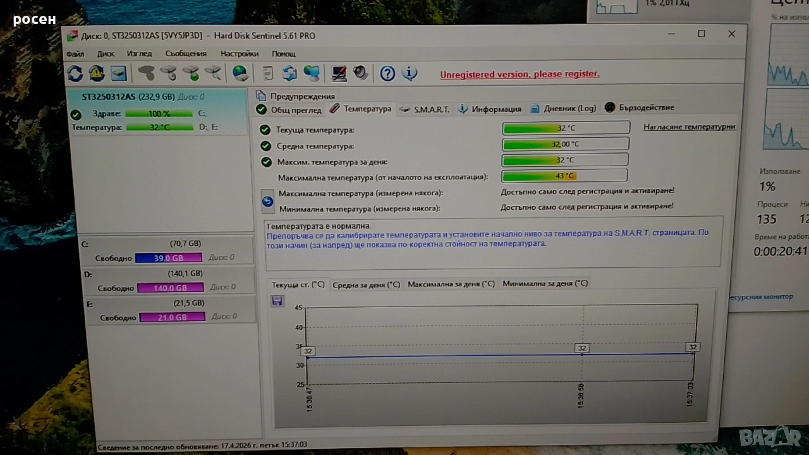Viewport: 809px width, 455px height.
Task: Click the disk with magnifier icon
Action: (213, 73)
